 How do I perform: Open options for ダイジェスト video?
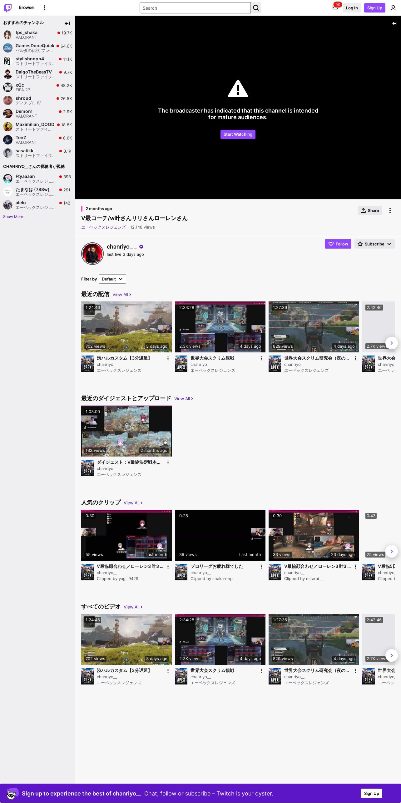point(168,462)
